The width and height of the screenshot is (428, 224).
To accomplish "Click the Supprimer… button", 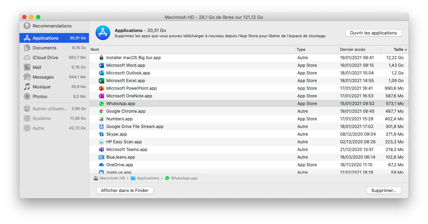I will click(384, 190).
